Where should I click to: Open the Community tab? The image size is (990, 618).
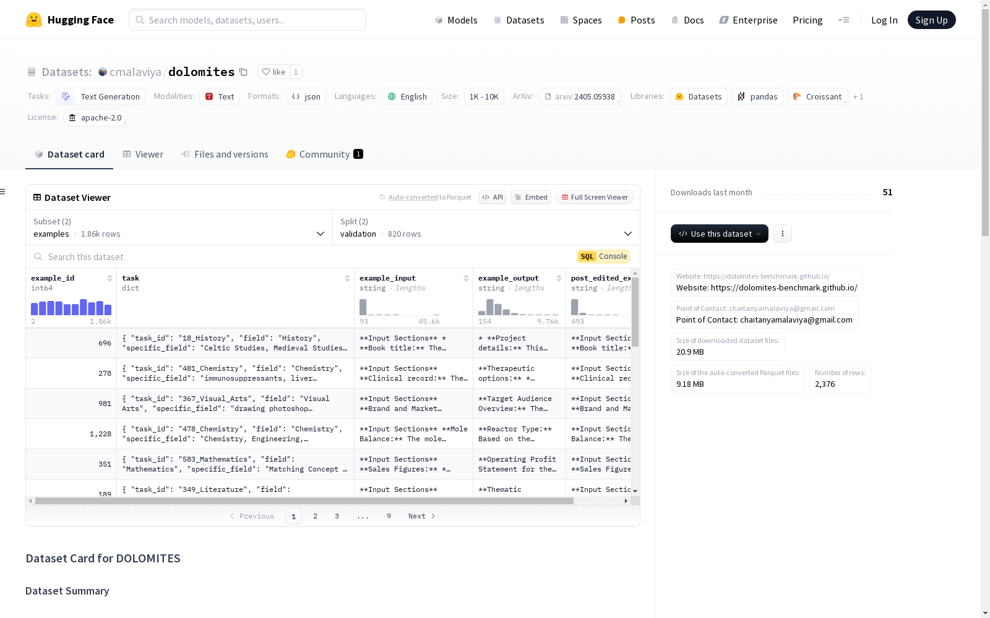pos(324,154)
